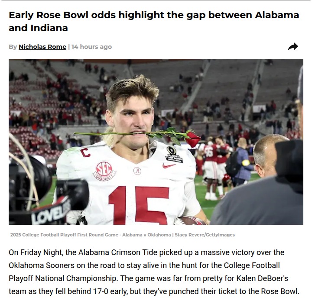Open author Nicholas Rome's profile link
The image size is (312, 304).
42,47
